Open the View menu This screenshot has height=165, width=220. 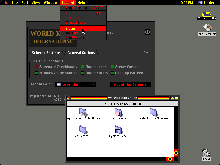coord(36,3)
